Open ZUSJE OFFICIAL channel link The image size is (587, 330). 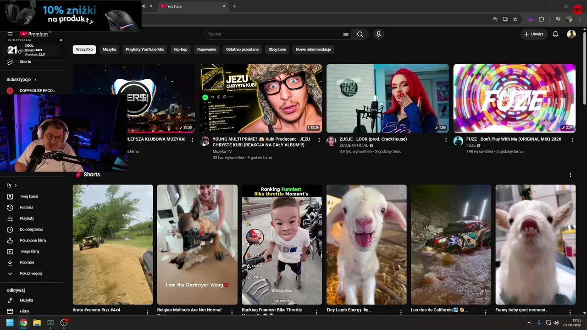pyautogui.click(x=354, y=145)
